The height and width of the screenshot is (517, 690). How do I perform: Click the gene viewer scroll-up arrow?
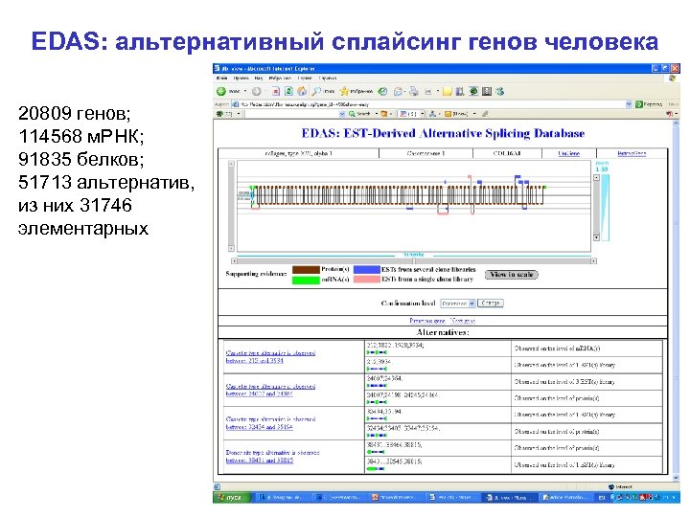pyautogui.click(x=232, y=165)
